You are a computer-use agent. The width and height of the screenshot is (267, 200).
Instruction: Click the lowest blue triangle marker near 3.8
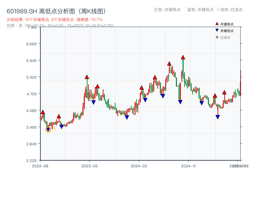(217, 117)
